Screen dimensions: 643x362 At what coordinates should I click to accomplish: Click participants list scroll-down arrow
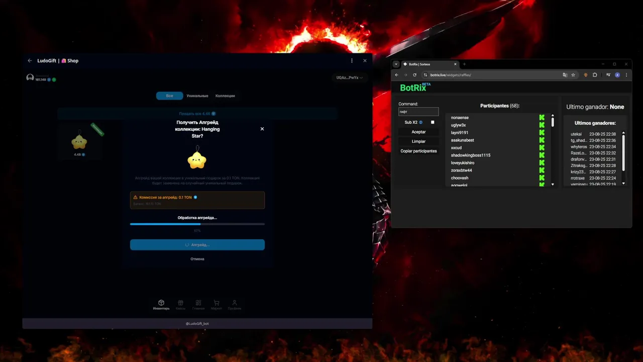tap(553, 185)
